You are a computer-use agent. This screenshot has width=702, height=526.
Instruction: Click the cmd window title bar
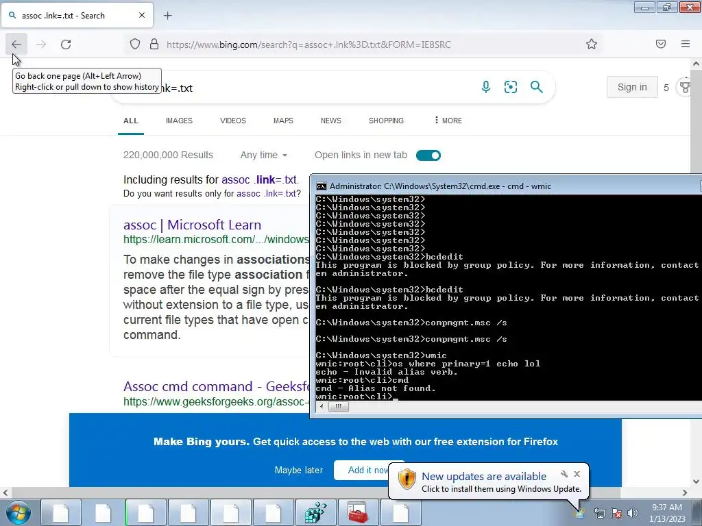click(506, 186)
